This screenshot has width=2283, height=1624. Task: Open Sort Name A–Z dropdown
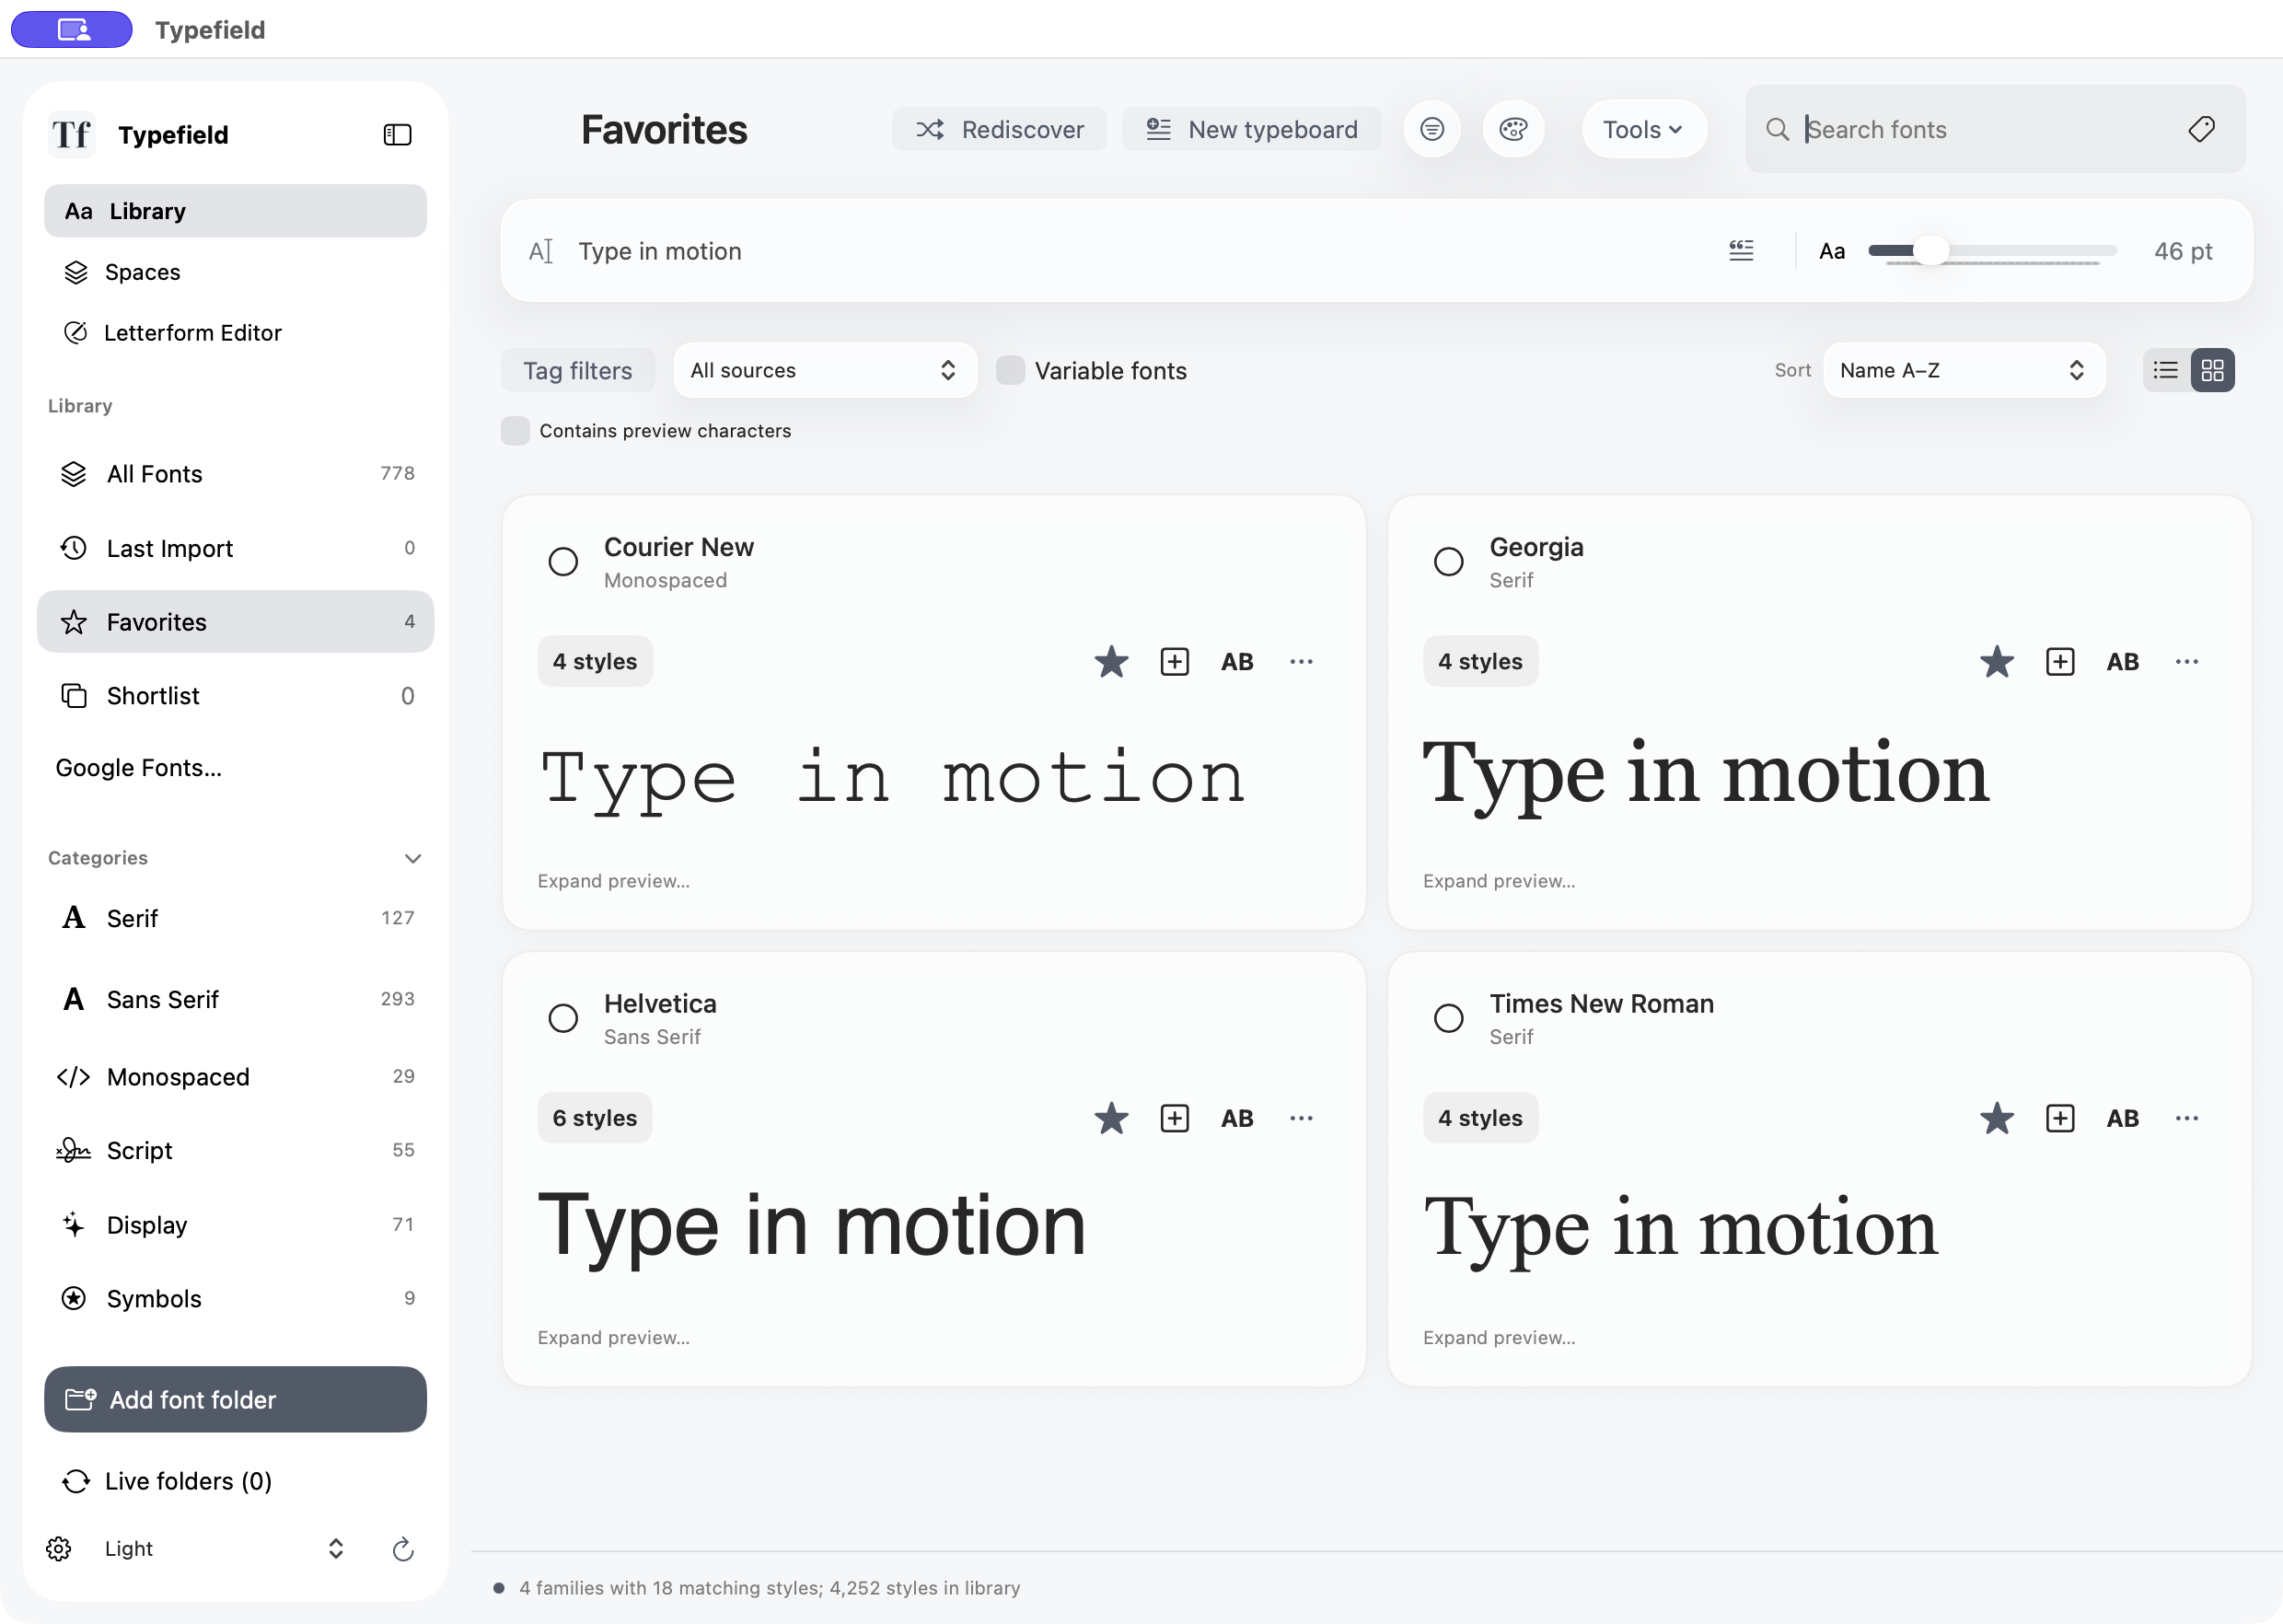pyautogui.click(x=1964, y=370)
